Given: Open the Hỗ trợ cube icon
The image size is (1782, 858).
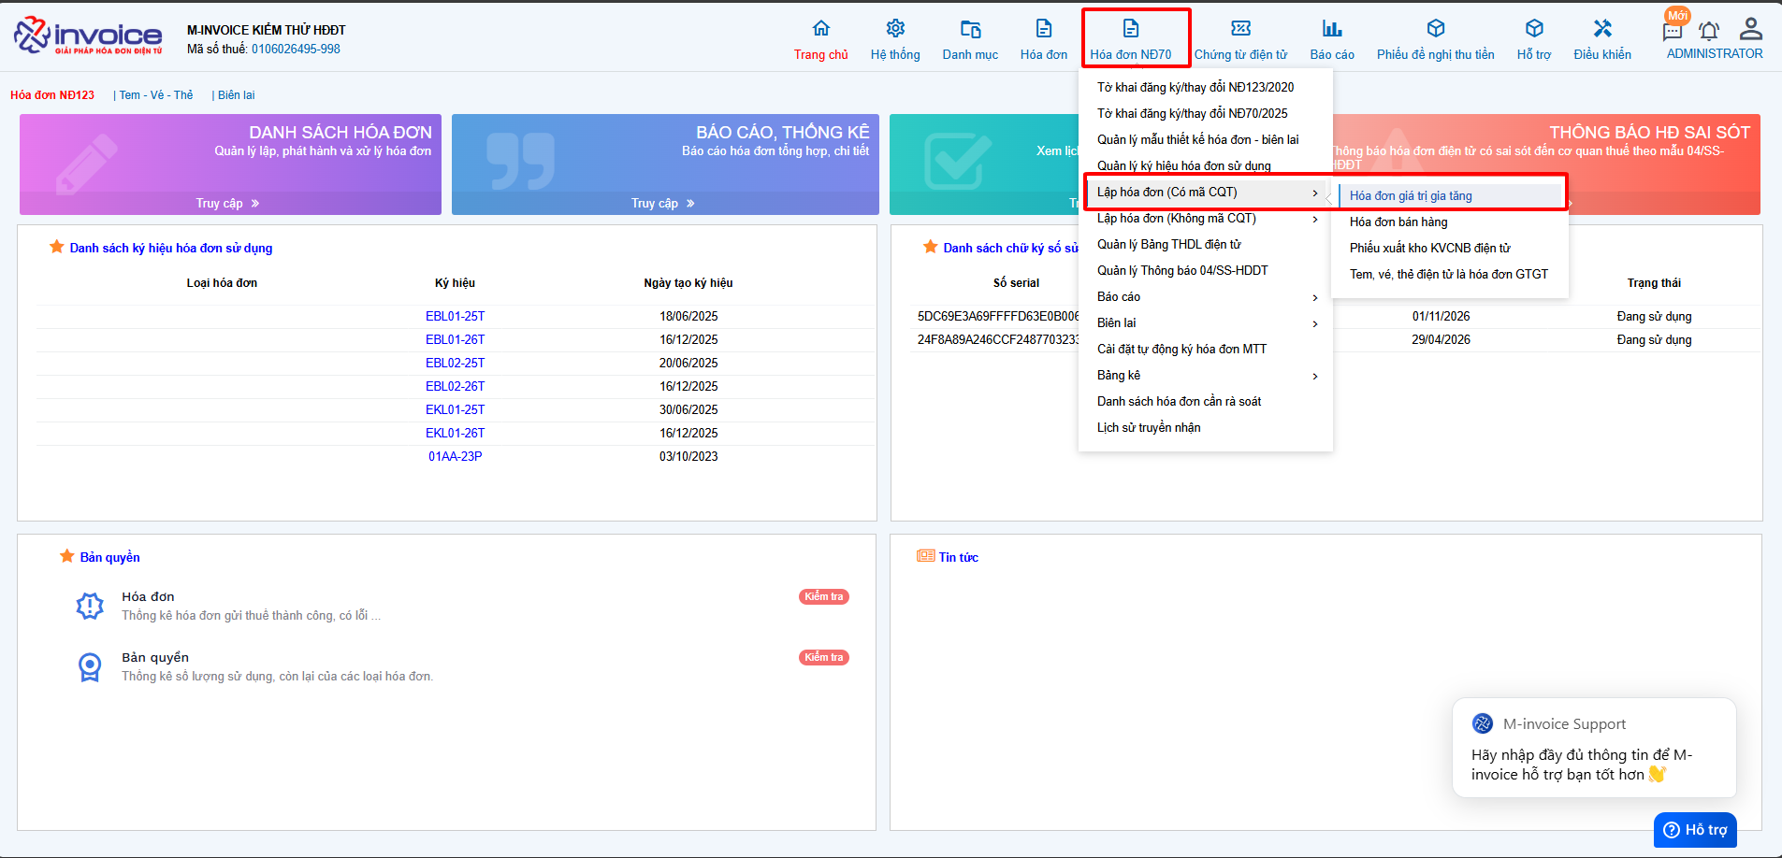Looking at the screenshot, I should point(1533,29).
